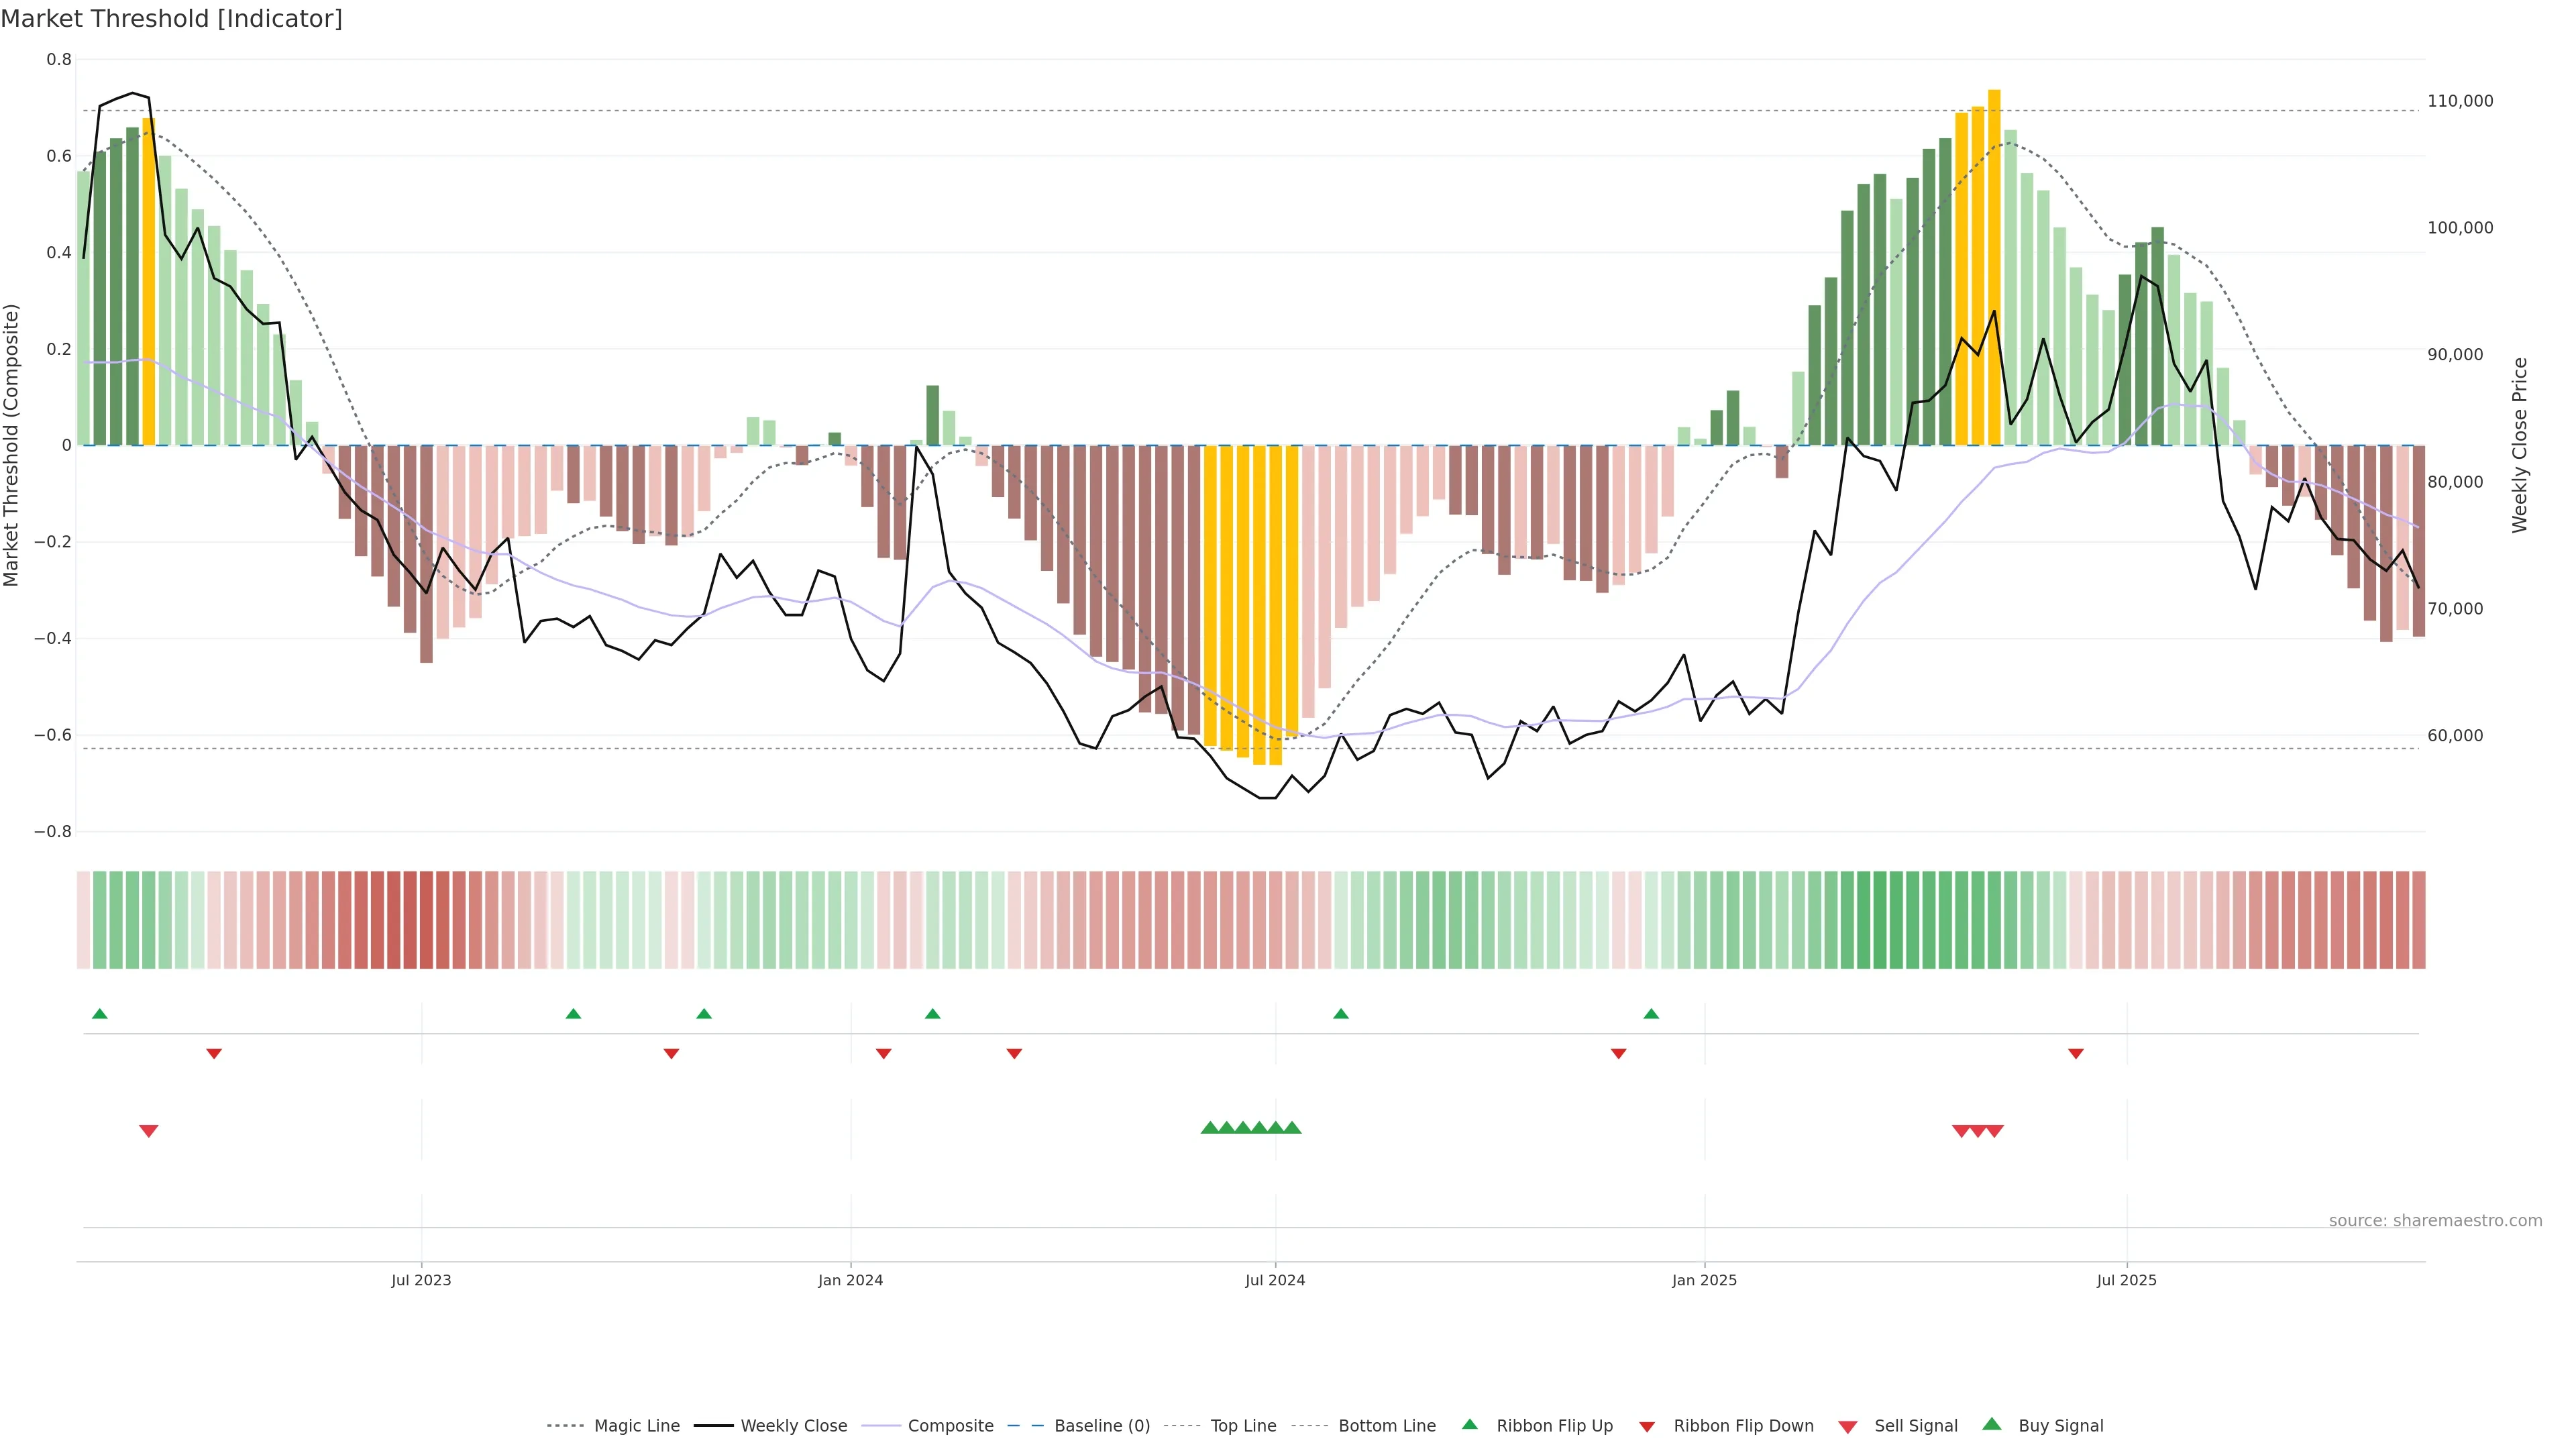Click the Jan 2025 x-axis label
This screenshot has width=2576, height=1449.
[x=1704, y=1280]
